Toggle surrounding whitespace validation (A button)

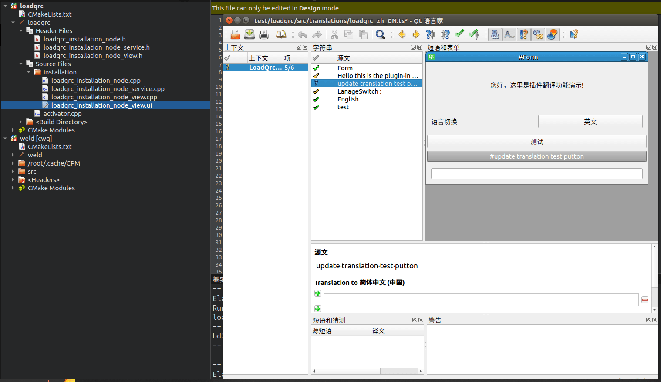pos(509,34)
